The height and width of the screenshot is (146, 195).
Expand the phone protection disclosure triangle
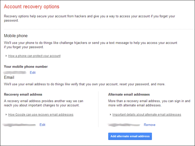click(x=6, y=56)
